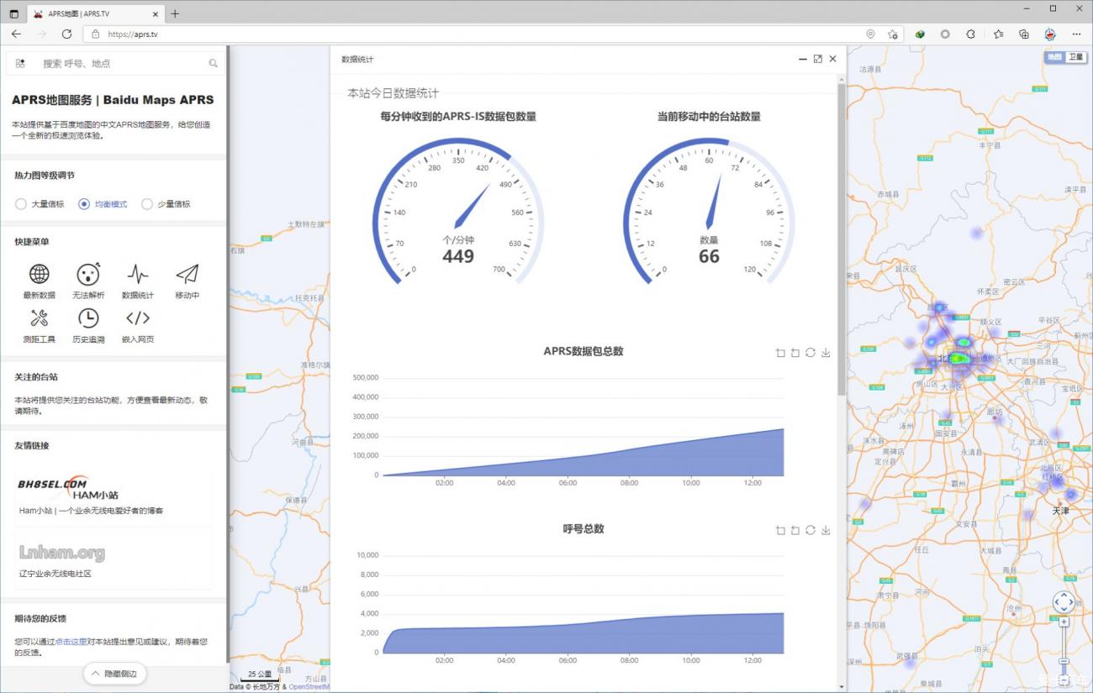Viewport: 1093px width, 693px height.
Task: Click the 移动中 paper plane icon
Action: (187, 274)
